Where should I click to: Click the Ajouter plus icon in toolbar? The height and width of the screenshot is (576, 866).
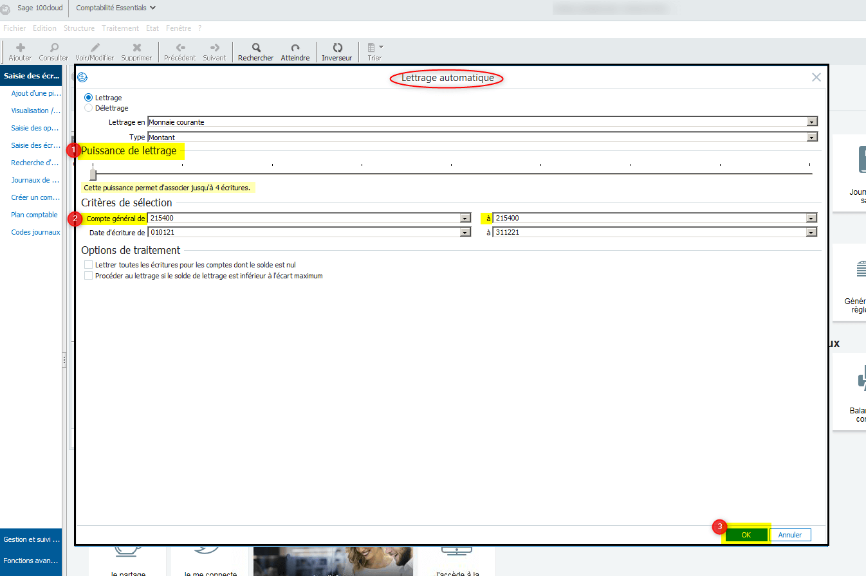(20, 48)
